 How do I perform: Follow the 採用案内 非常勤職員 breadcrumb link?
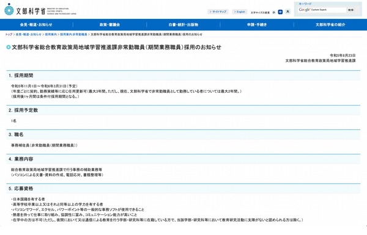click(73, 34)
